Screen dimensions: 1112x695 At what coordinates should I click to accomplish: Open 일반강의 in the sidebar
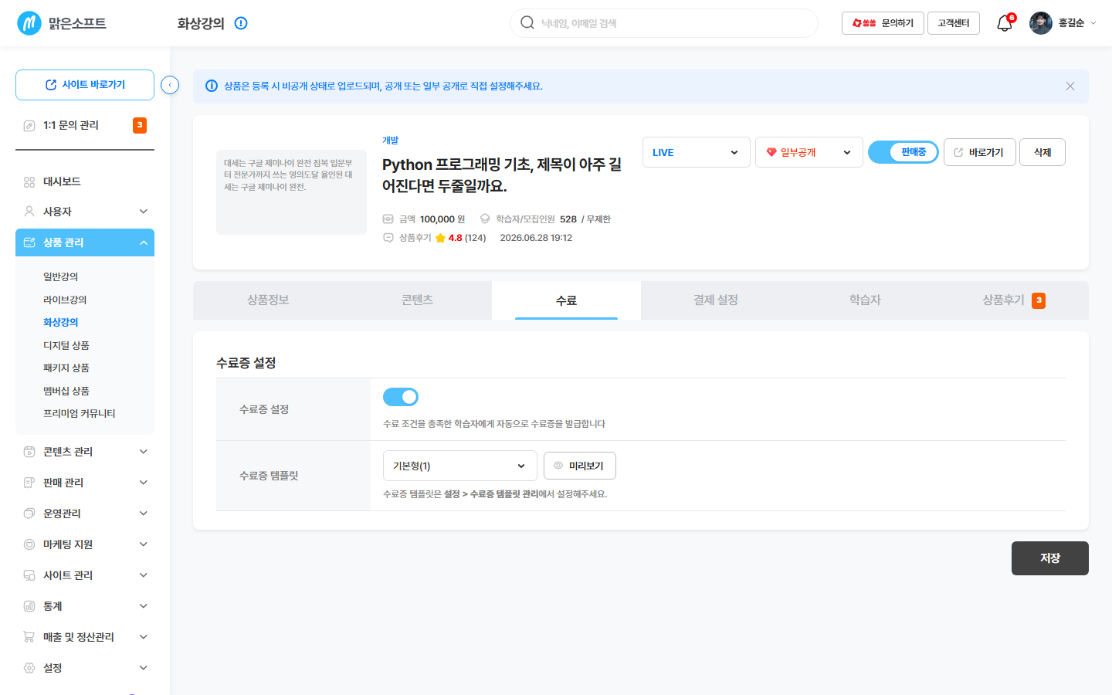point(61,276)
